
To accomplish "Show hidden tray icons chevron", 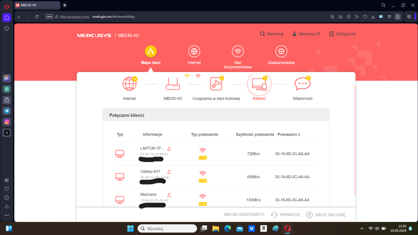I will click(363, 228).
